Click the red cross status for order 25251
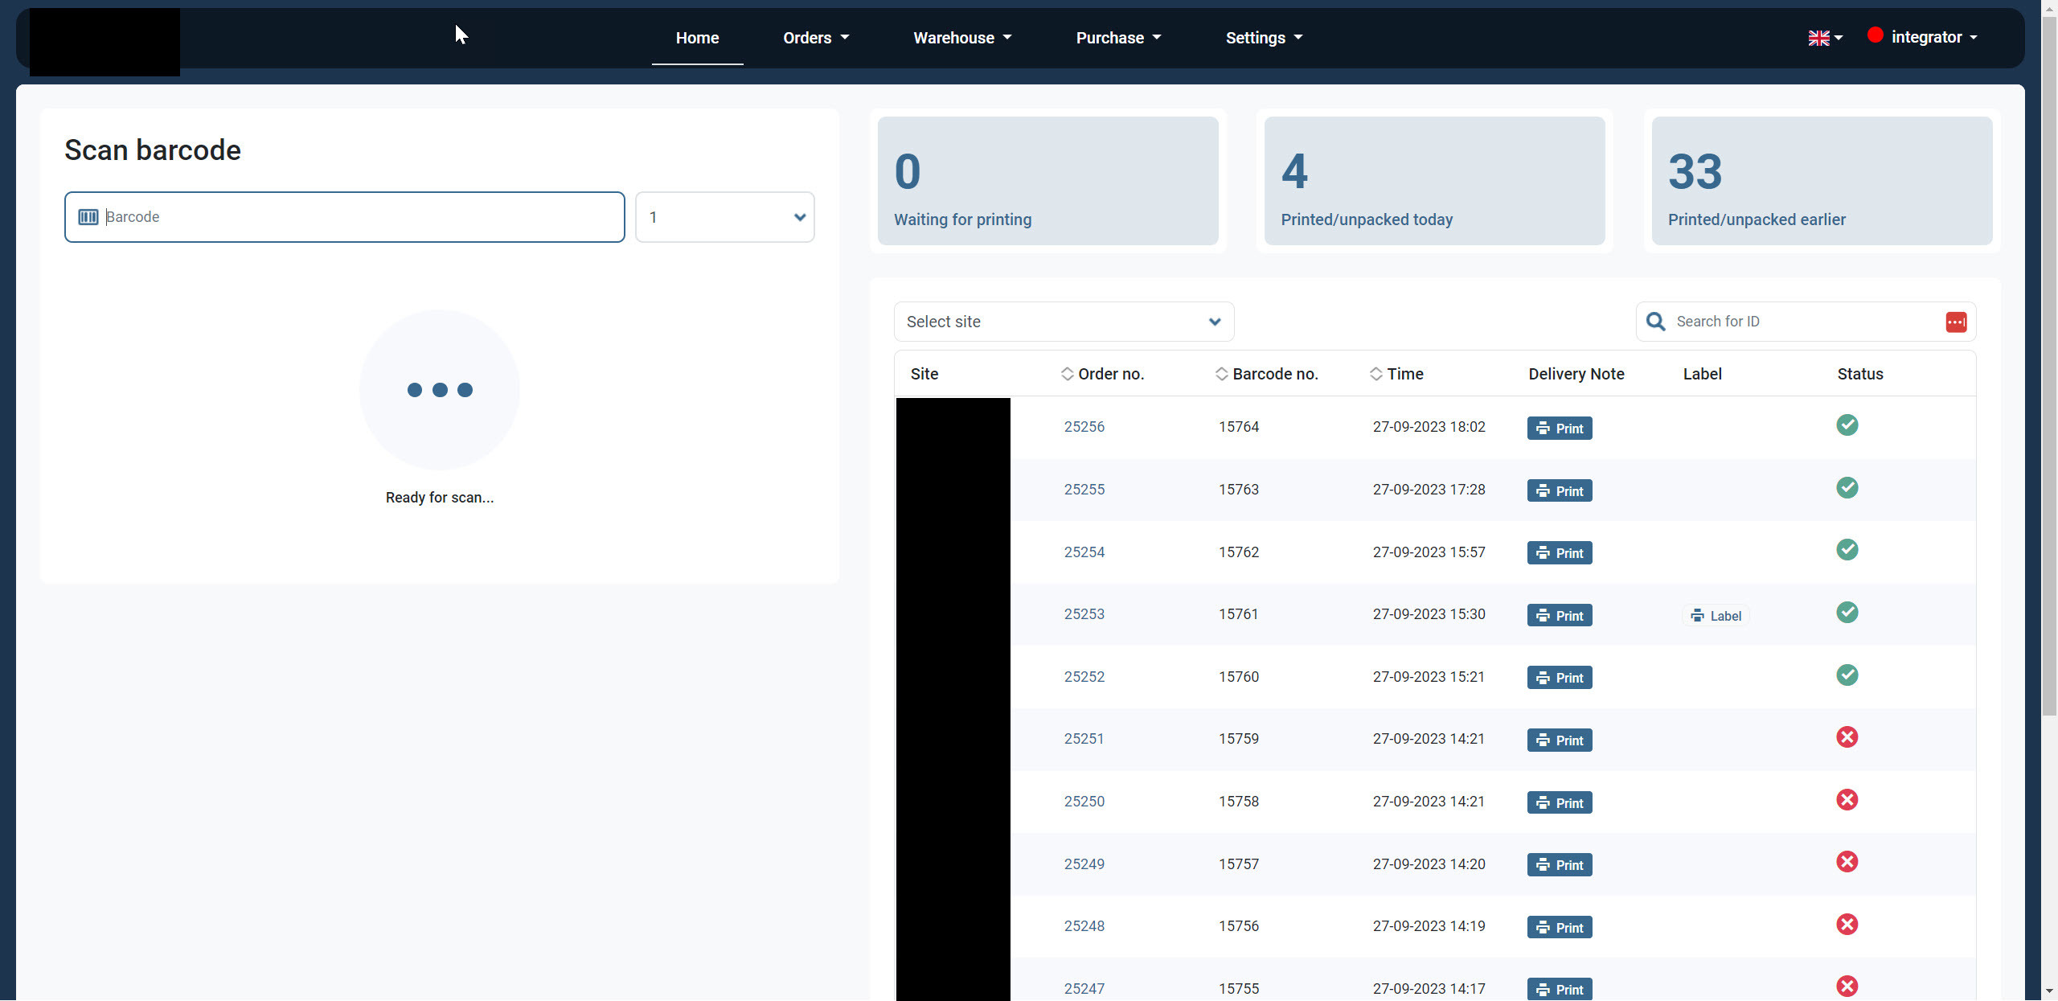The height and width of the screenshot is (1001, 2058). pos(1847,737)
